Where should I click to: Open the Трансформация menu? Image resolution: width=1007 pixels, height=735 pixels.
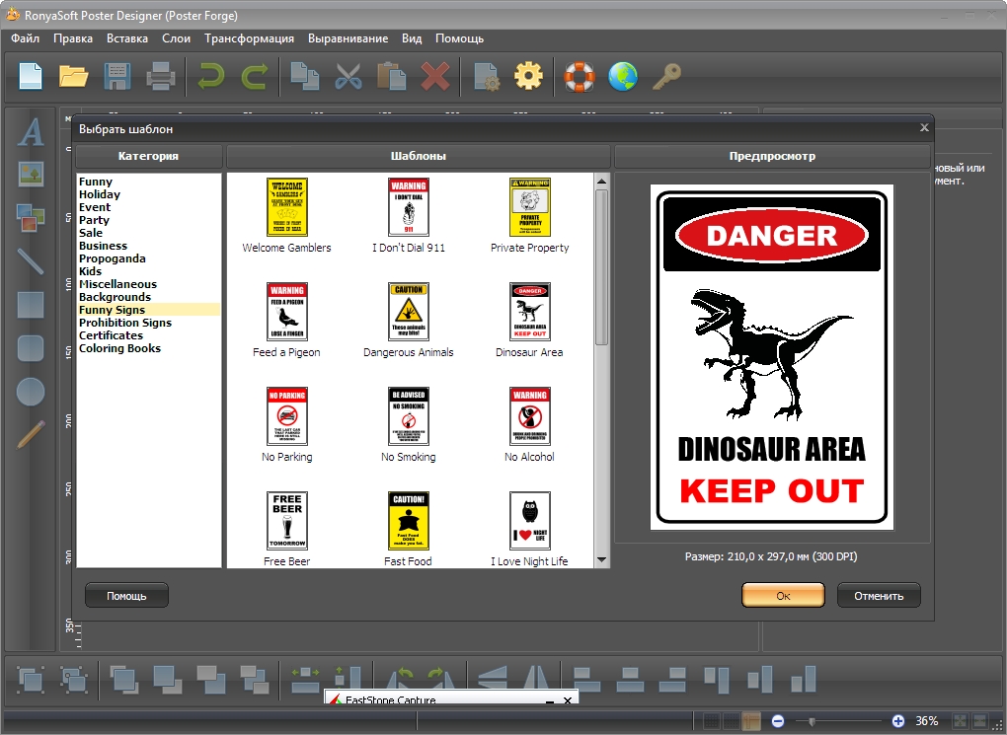(249, 38)
